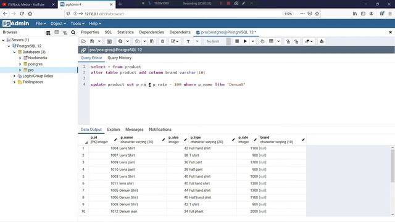Viewport: 395px width, 222px height.
Task: Expand the Login/Group Roles node
Action: click(14, 76)
